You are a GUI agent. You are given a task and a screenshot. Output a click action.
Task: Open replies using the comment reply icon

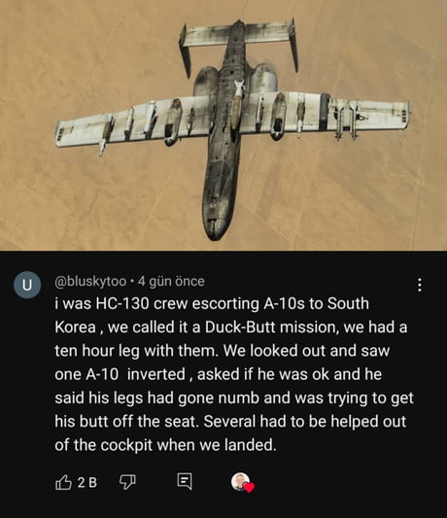click(x=185, y=481)
